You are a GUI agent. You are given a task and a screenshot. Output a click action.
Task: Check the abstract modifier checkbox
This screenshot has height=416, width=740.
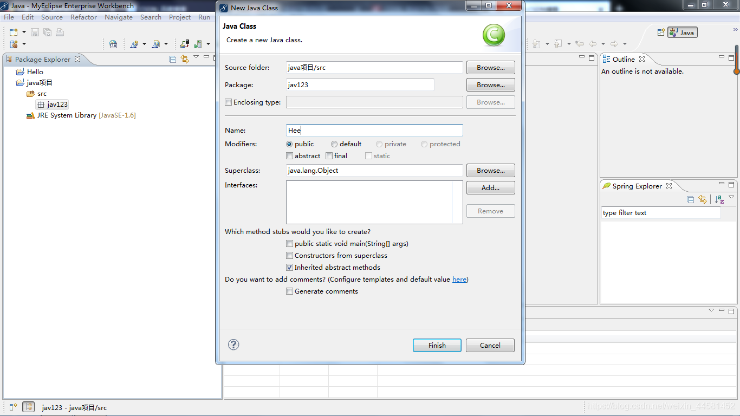click(289, 156)
